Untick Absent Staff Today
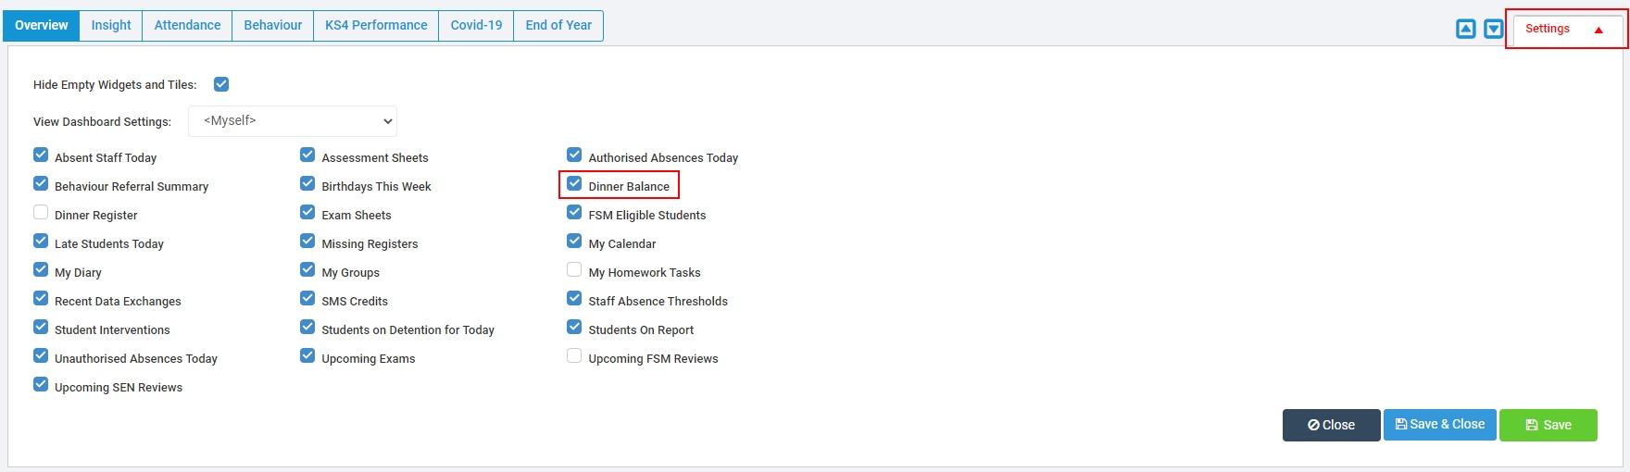This screenshot has width=1630, height=472. pos(41,155)
